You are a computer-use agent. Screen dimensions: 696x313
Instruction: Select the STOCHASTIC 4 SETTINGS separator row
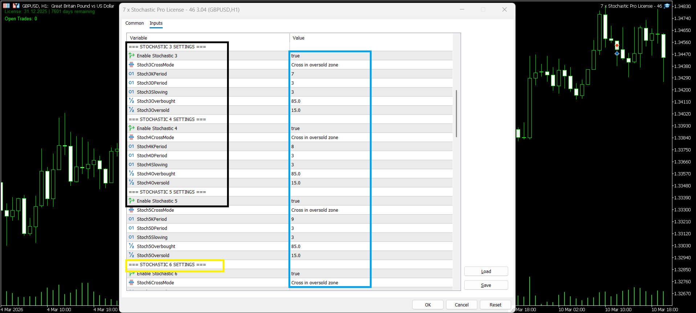tap(290, 119)
